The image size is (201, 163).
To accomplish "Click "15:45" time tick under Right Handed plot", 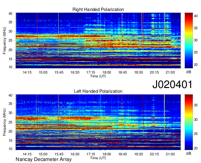I will (x=59, y=72).
